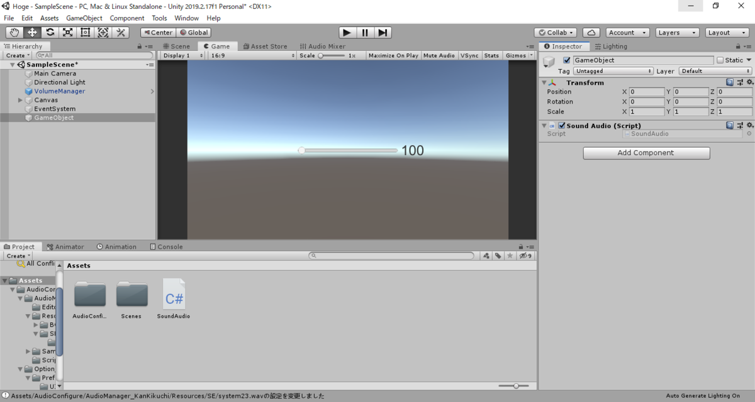Switch to the Asset Store tab
The image size is (755, 402).
(x=265, y=46)
